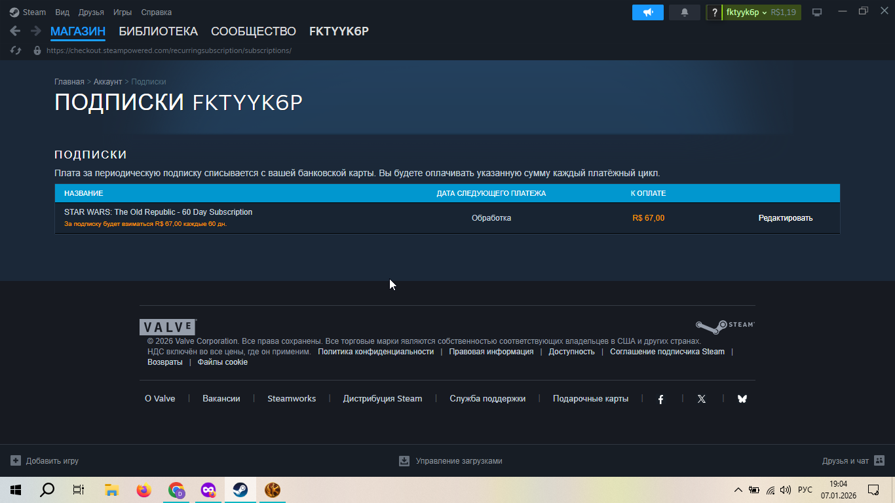Reload the page with the refresh icon
Viewport: 895px width, 503px height.
tap(16, 50)
